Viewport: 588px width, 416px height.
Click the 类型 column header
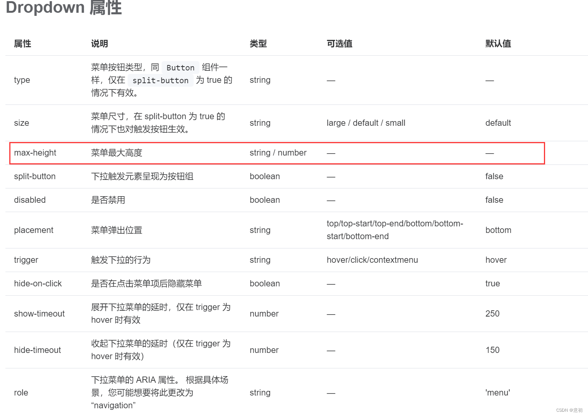258,44
